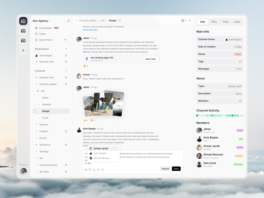This screenshot has height=198, width=264.
Task: Open dropdown arrow next to headphones icon
Action: [x=186, y=21]
